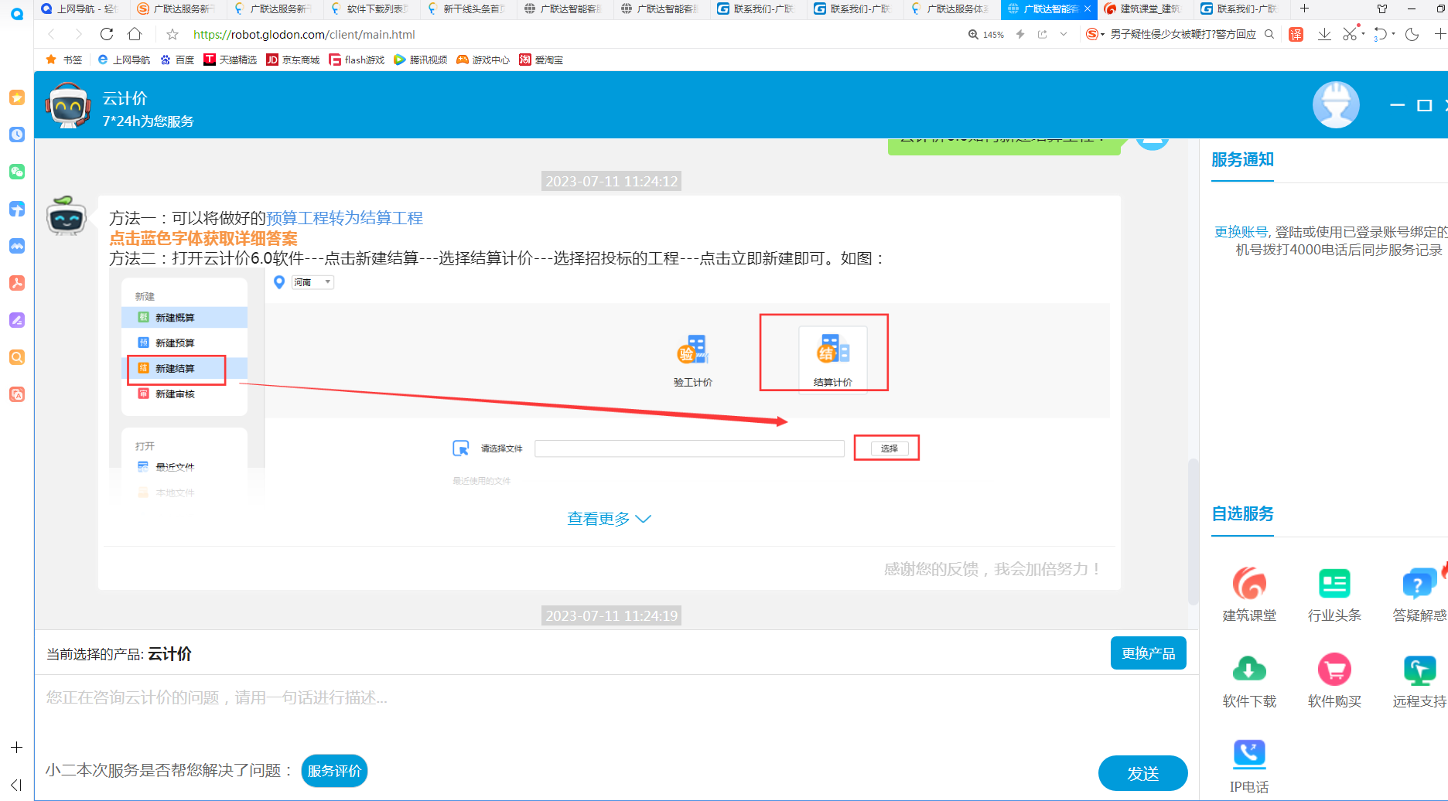1448x801 pixels.
Task: Open dropdown arrow next to scissors tool
Action: [x=1363, y=34]
